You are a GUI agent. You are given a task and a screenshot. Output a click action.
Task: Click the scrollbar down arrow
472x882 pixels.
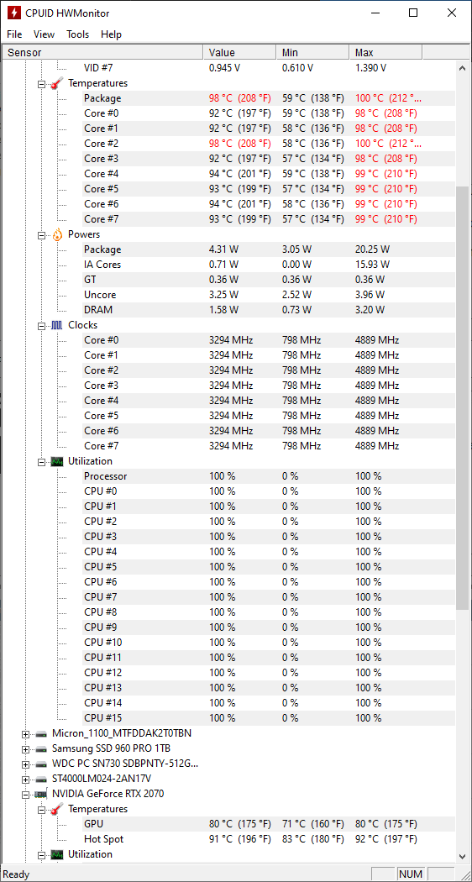tap(463, 856)
